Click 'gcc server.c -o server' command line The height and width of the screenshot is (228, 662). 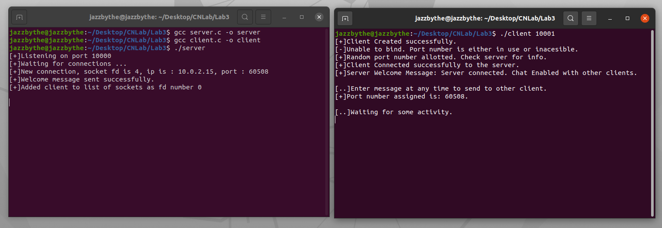(134, 32)
